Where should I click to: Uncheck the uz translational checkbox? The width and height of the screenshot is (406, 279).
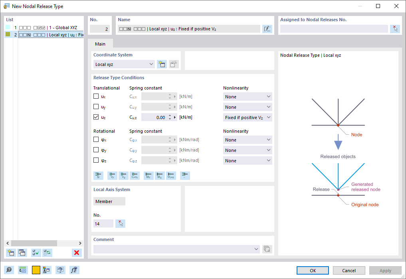click(x=96, y=117)
